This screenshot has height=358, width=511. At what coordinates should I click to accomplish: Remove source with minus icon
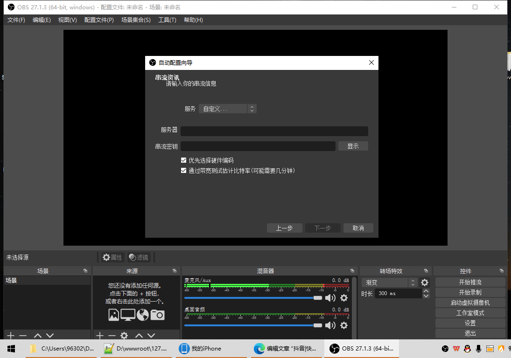[112, 336]
